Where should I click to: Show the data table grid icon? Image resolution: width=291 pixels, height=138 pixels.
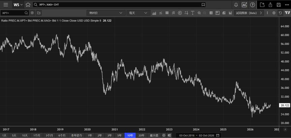point(211,13)
